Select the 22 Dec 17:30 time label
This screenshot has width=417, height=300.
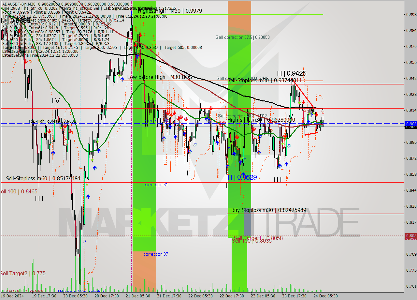click(231, 296)
